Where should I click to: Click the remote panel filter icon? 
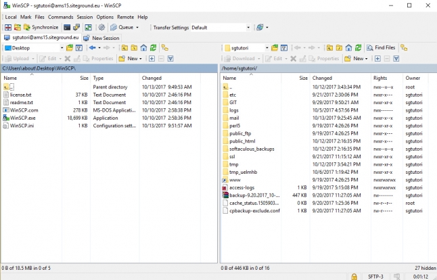[284, 48]
